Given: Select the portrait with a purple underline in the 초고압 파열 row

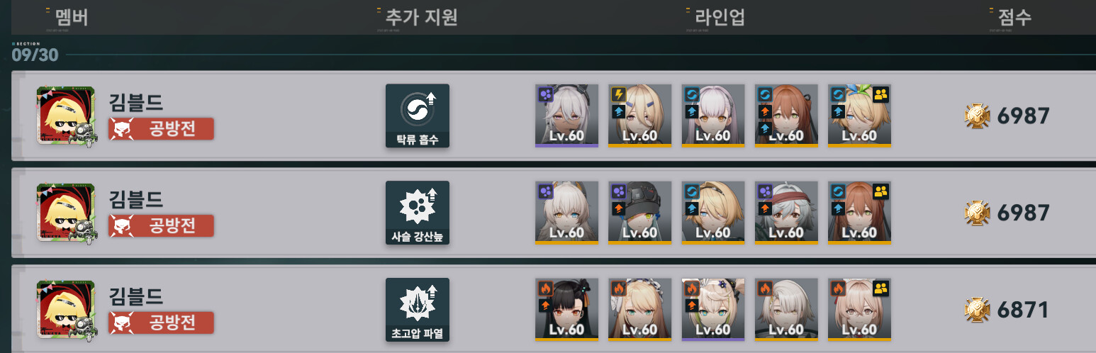Looking at the screenshot, I should coord(713,310).
